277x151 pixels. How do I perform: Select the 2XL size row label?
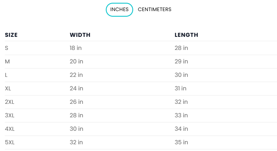click(10, 102)
